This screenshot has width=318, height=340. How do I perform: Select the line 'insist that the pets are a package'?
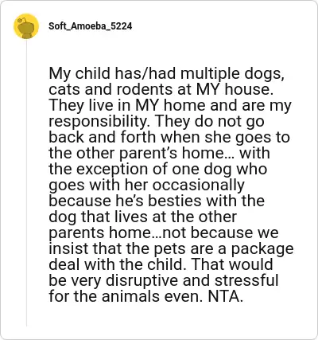click(x=171, y=249)
